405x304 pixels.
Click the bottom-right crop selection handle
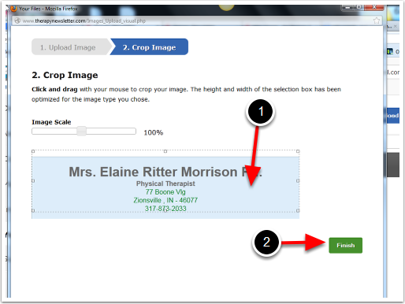tap(298, 210)
